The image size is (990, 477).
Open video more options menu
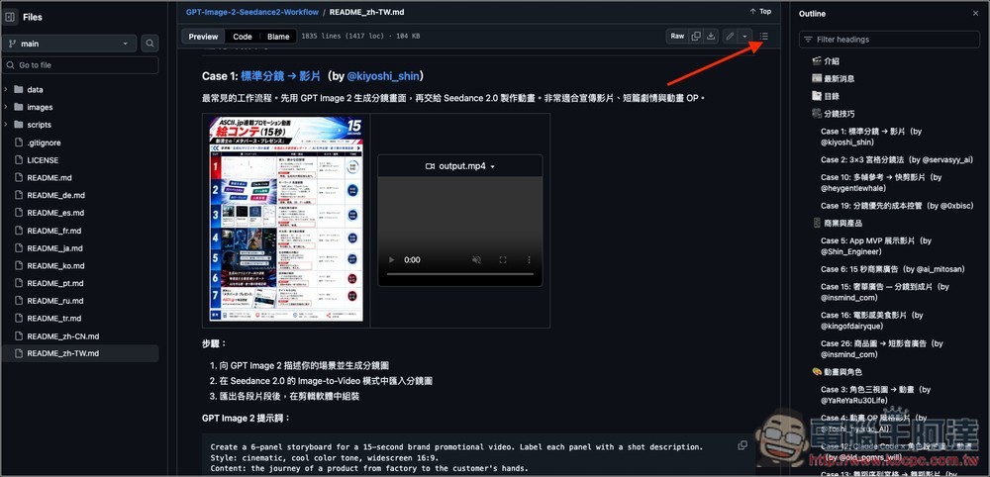529,260
